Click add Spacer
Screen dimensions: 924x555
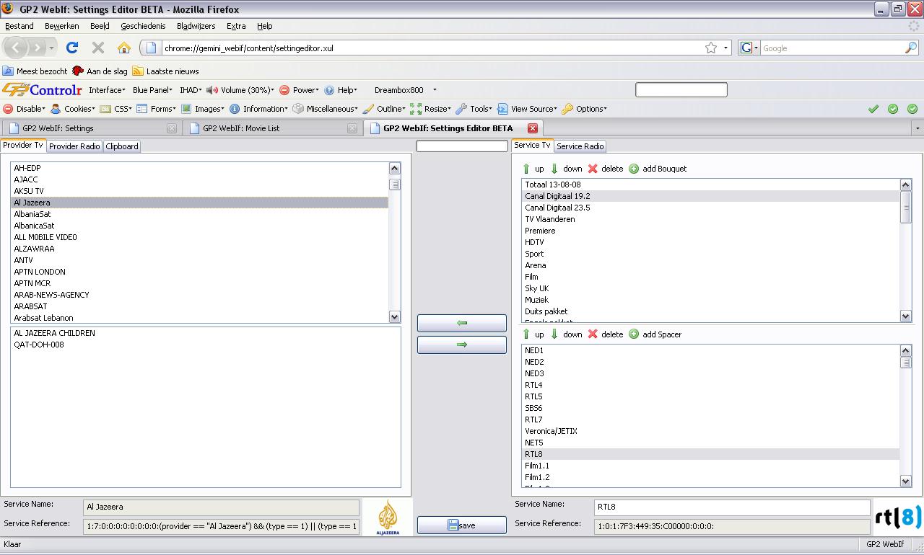pos(655,334)
